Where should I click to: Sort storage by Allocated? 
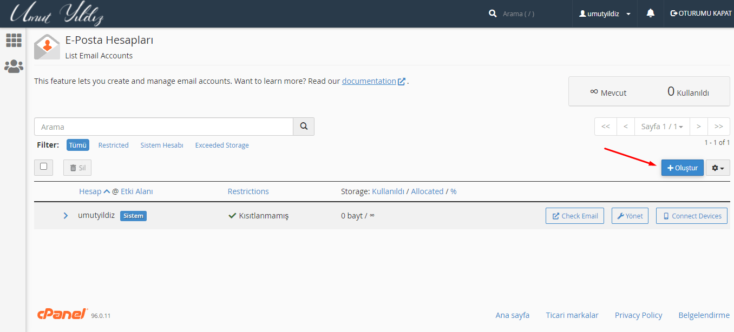click(x=427, y=191)
